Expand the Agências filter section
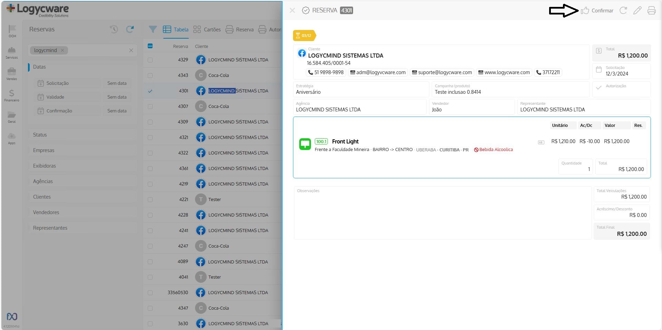The width and height of the screenshot is (662, 330). tap(83, 181)
